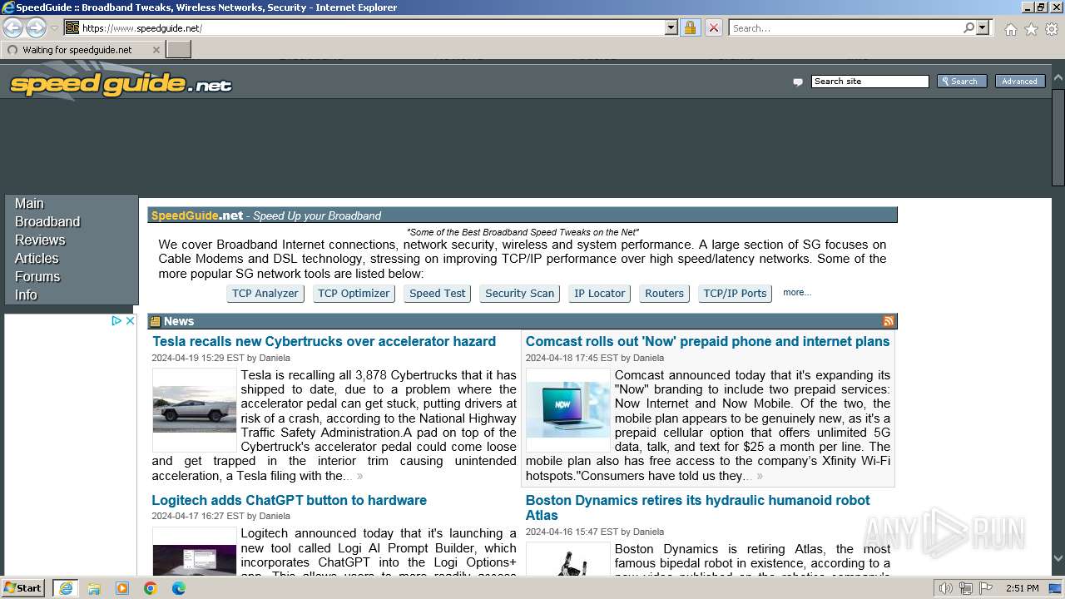Open the Comcast Now laptop thumbnail

pos(568,410)
